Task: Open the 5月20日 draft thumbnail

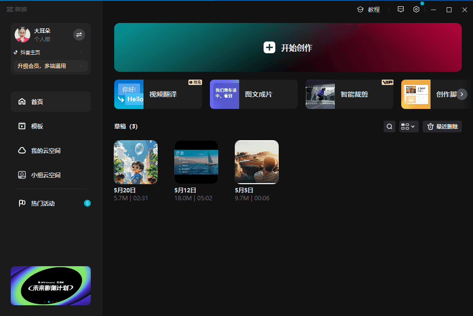Action: pyautogui.click(x=136, y=162)
